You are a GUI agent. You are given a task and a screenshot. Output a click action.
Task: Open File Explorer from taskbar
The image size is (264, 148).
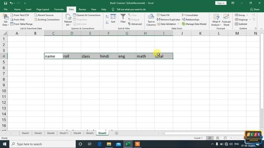pos(109,144)
